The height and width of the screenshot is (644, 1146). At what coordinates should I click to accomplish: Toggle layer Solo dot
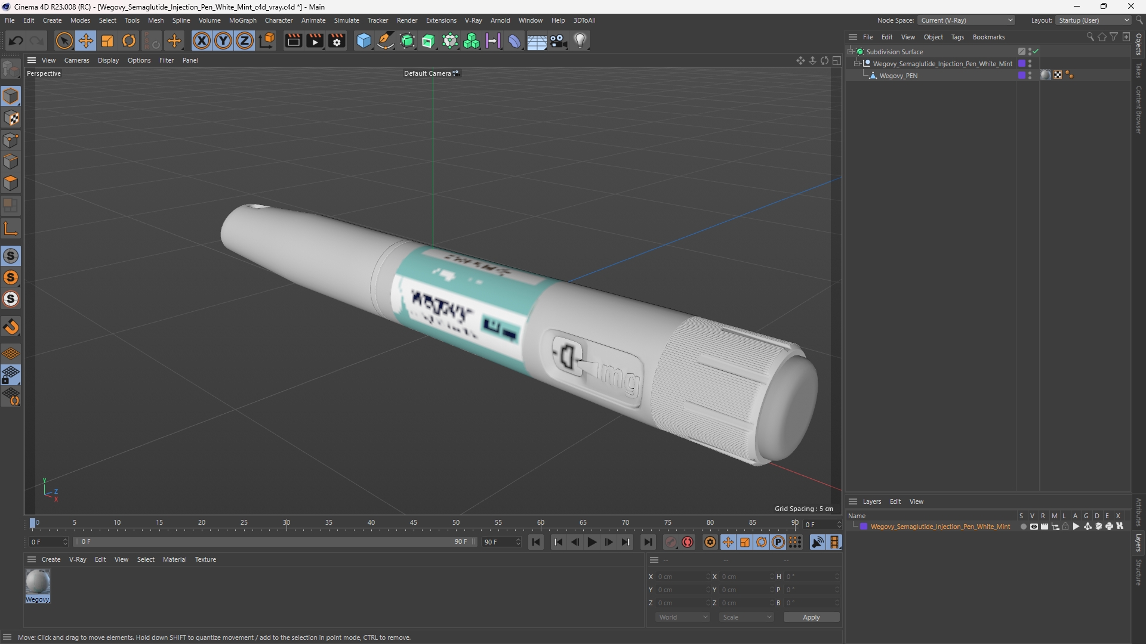click(1023, 527)
